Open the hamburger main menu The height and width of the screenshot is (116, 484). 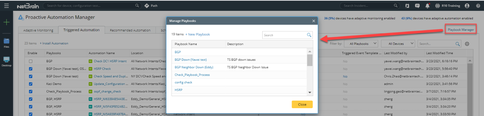6,6
